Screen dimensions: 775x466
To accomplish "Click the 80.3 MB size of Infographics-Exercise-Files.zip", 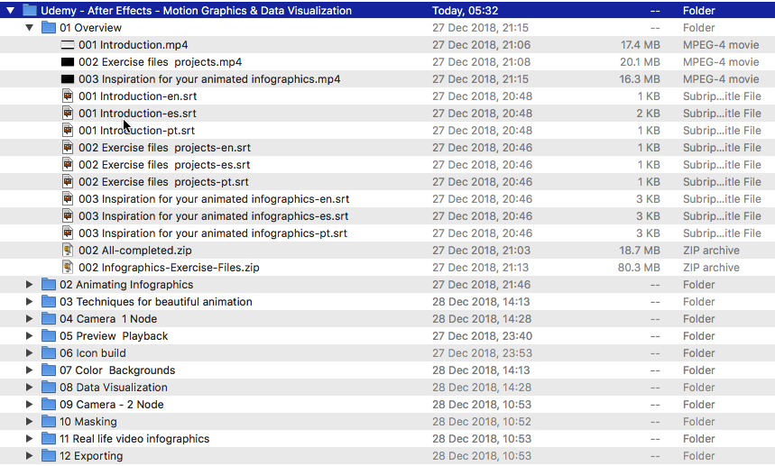I will point(639,268).
